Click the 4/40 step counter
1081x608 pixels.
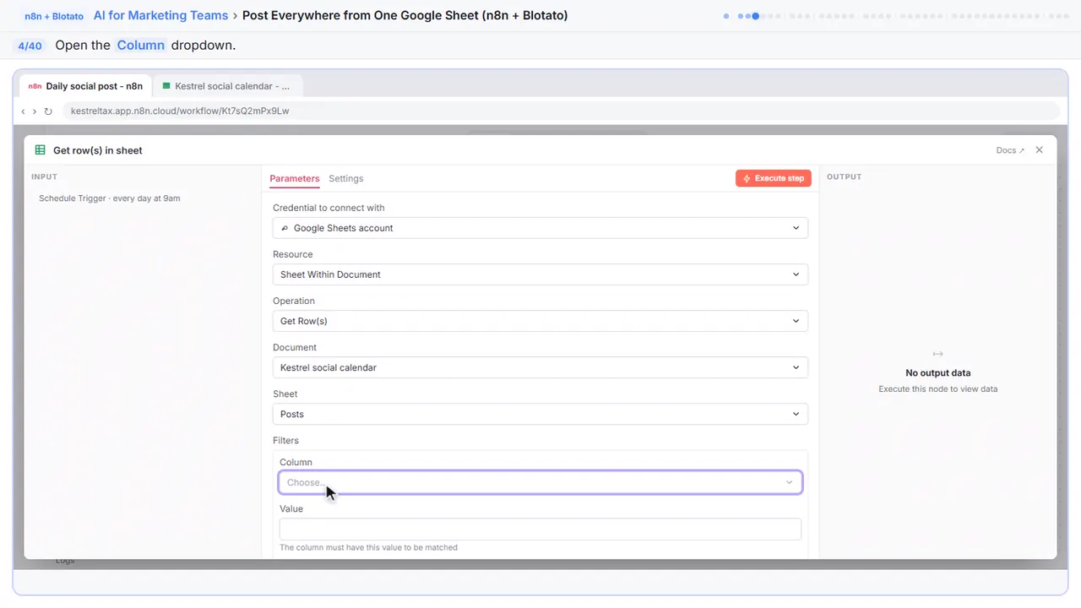tap(30, 46)
